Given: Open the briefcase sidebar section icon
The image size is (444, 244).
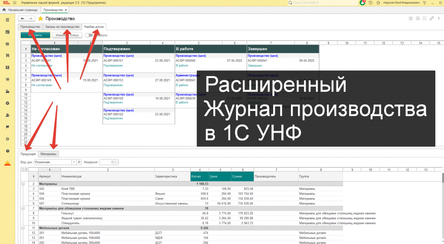Looking at the screenshot, I should click(7, 44).
